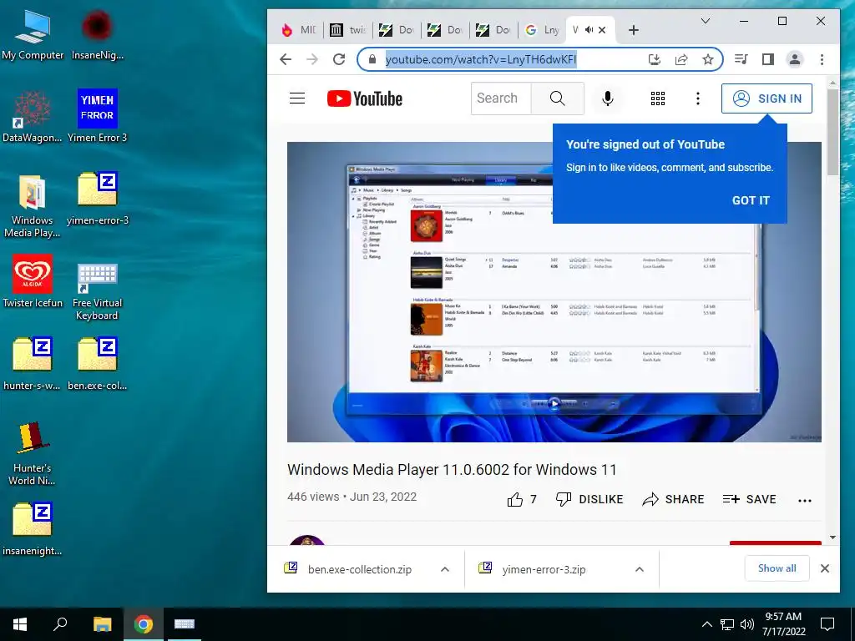855x641 pixels.
Task: Share this page from address bar
Action: (681, 59)
